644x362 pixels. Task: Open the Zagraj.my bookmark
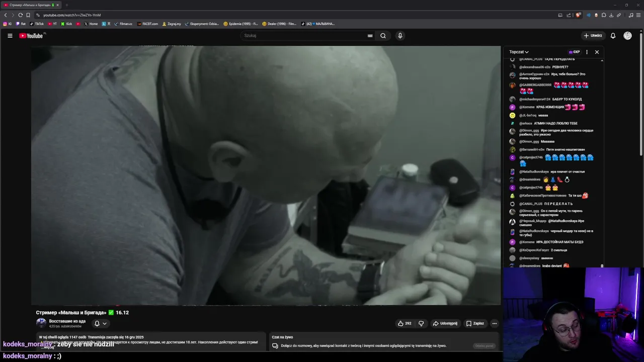click(172, 24)
